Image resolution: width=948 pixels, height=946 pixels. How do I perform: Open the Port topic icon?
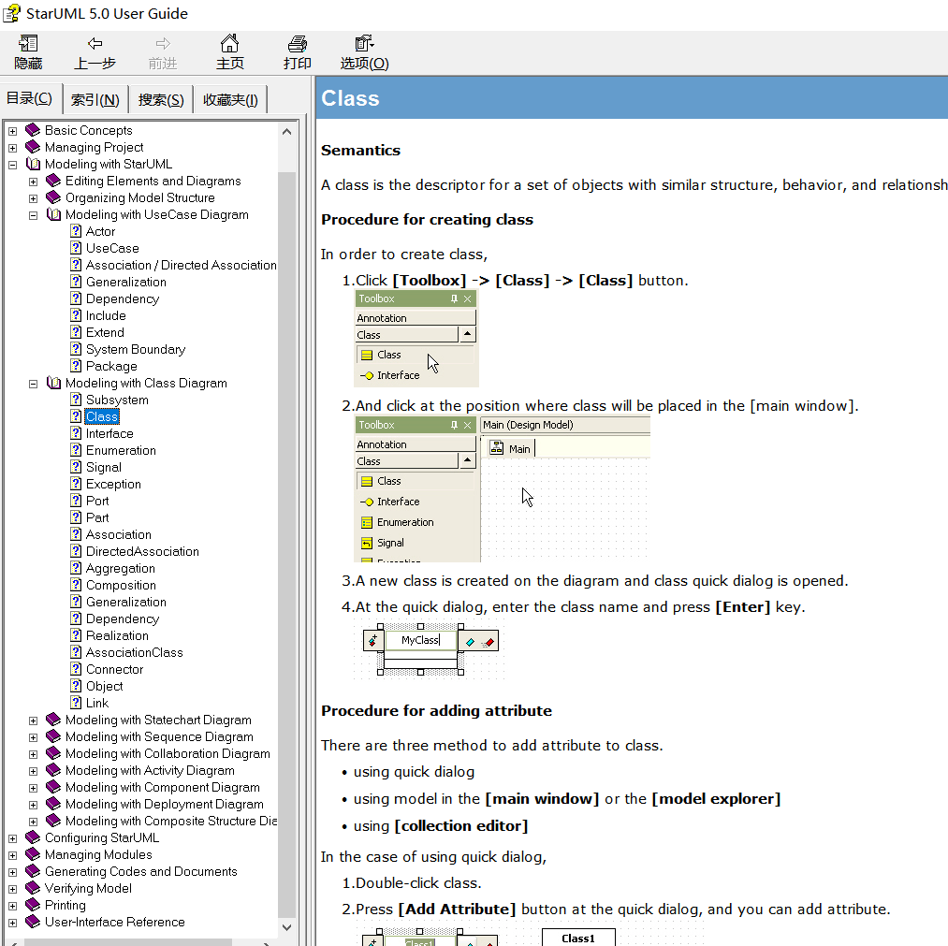76,501
